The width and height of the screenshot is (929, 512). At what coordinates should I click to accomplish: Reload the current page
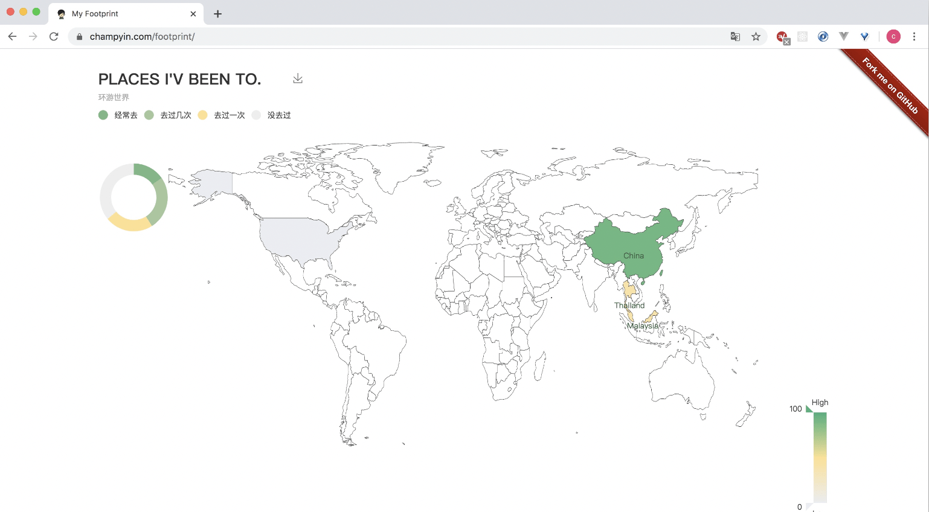(x=54, y=36)
